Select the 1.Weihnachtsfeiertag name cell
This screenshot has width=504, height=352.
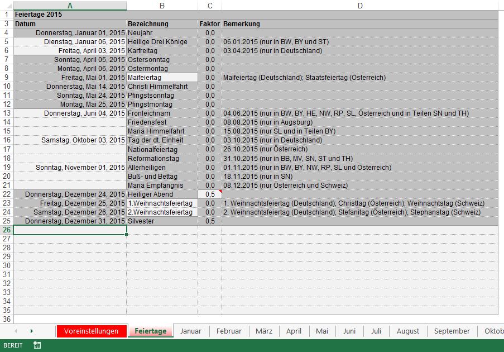tap(162, 203)
